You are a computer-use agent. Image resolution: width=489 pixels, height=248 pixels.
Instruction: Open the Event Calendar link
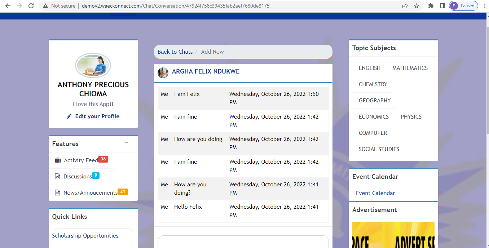click(375, 193)
